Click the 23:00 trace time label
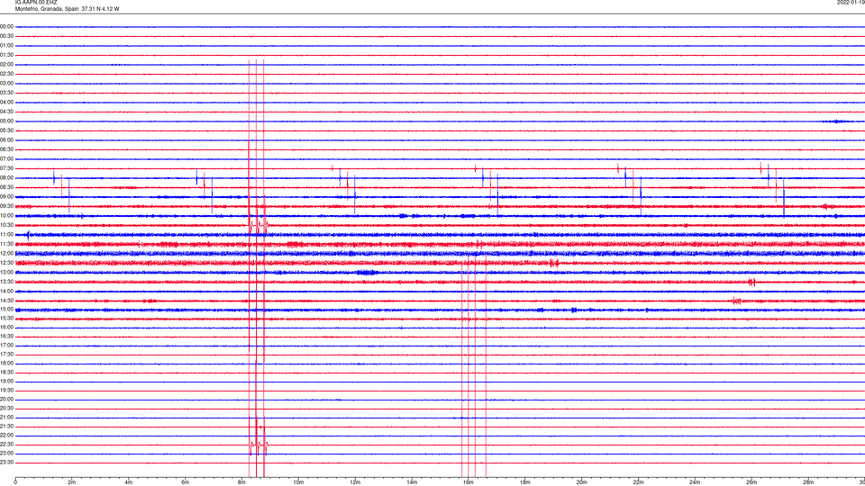 coord(7,454)
